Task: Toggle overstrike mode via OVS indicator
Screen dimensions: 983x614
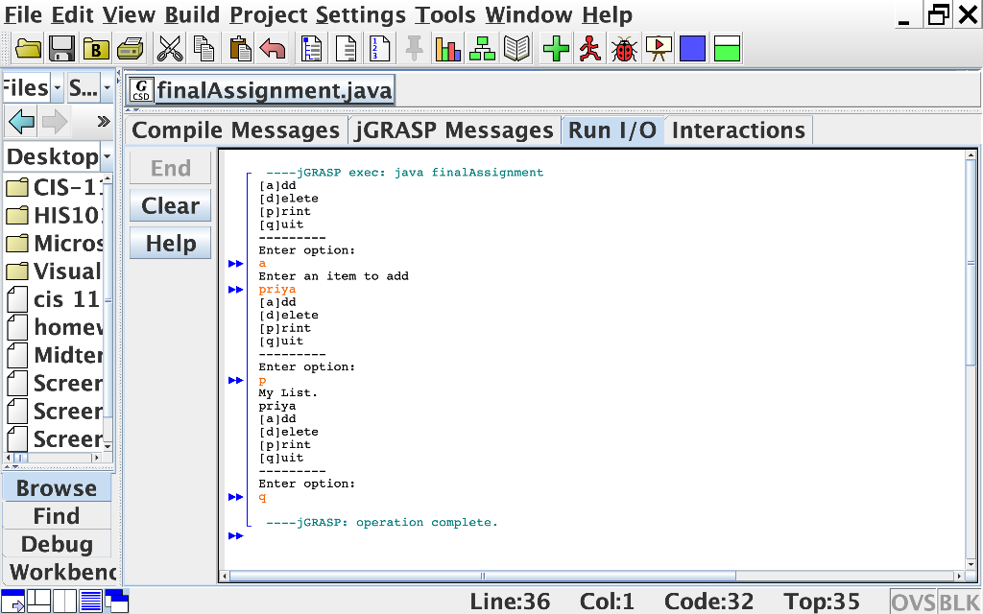Action: point(912,601)
